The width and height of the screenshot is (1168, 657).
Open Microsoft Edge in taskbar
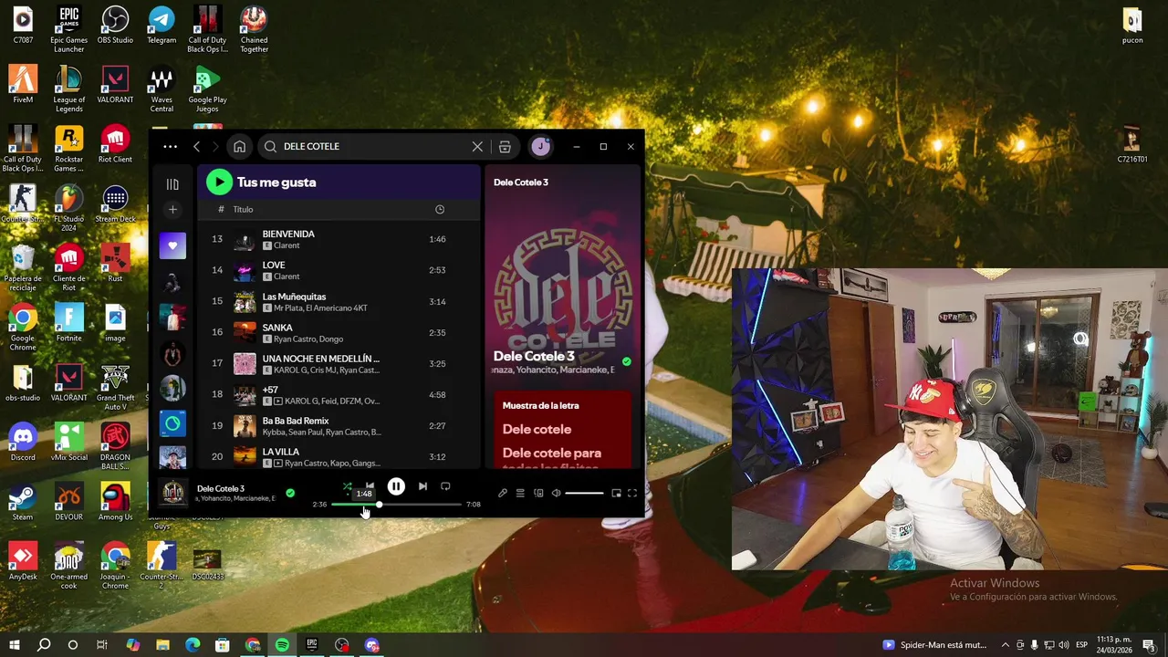193,645
